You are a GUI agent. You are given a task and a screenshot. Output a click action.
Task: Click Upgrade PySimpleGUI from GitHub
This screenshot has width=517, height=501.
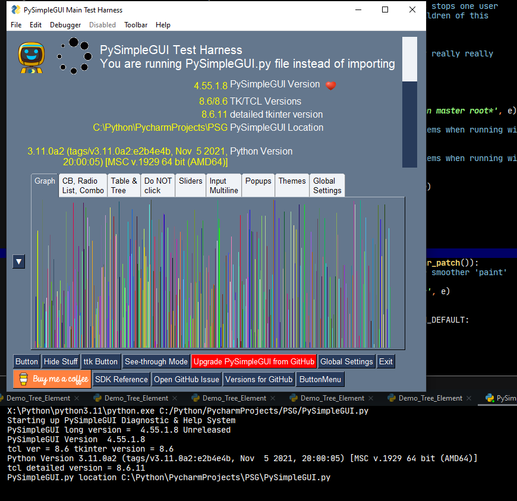[x=254, y=361]
